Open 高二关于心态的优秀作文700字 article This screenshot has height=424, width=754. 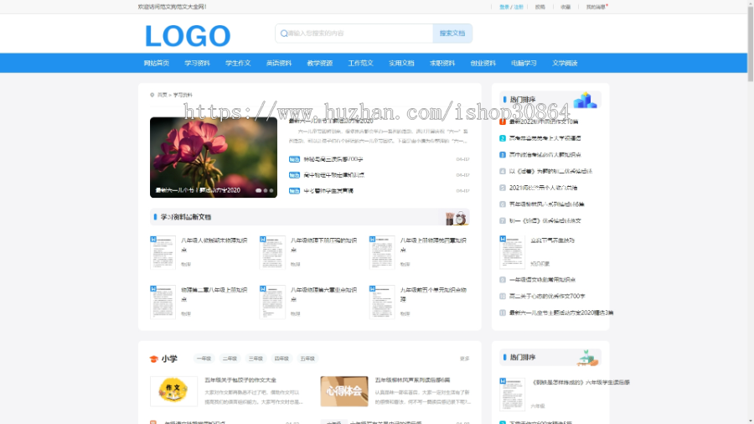(547, 296)
